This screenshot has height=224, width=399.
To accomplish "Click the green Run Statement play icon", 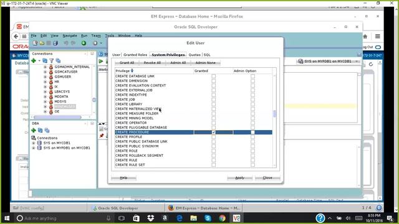I will click(x=101, y=61).
